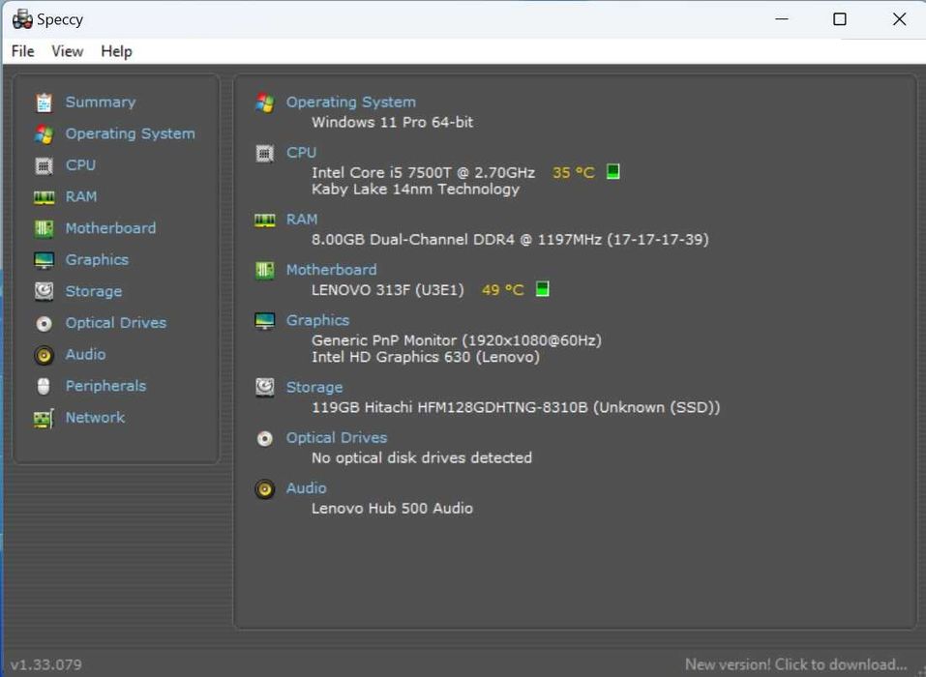Open Operating System heading link in main panel
The image size is (926, 677).
point(351,103)
